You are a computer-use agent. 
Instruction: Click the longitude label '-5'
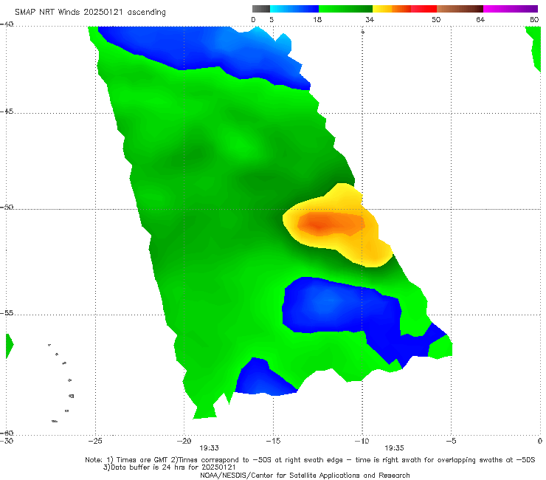pyautogui.click(x=451, y=441)
